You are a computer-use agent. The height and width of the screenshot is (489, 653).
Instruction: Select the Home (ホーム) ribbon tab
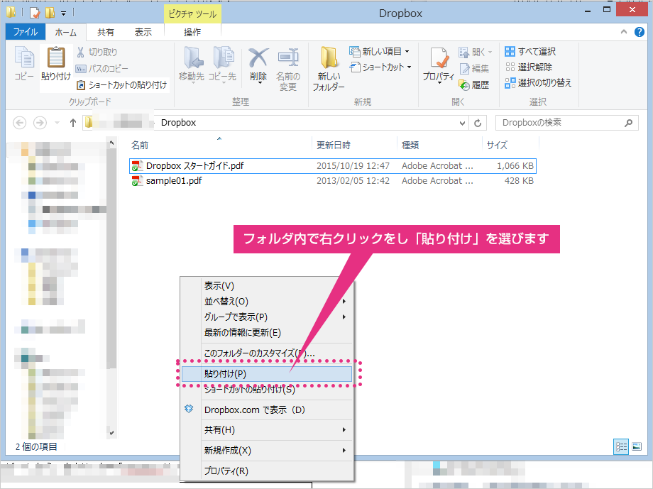66,32
